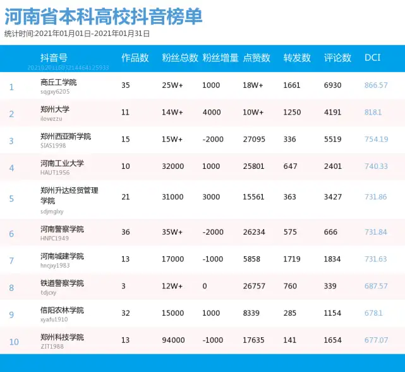The width and height of the screenshot is (405, 372).
Task: Open 郑州升达经贸管理学院 entry
Action: (70, 195)
